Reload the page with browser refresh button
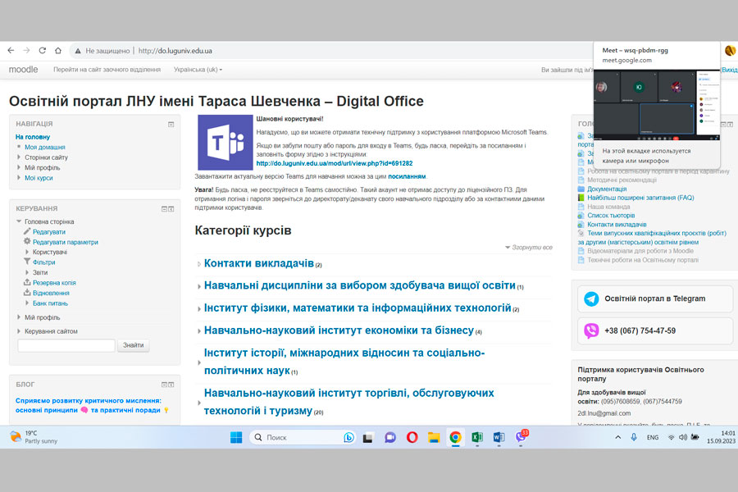Image resolution: width=738 pixels, height=492 pixels. tap(57, 50)
